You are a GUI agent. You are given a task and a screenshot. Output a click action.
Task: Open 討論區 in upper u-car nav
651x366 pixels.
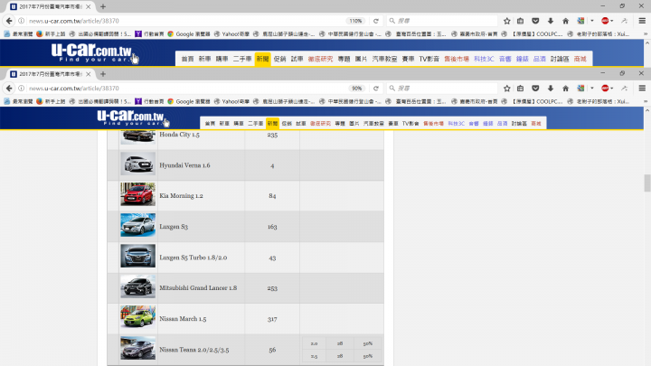[560, 59]
